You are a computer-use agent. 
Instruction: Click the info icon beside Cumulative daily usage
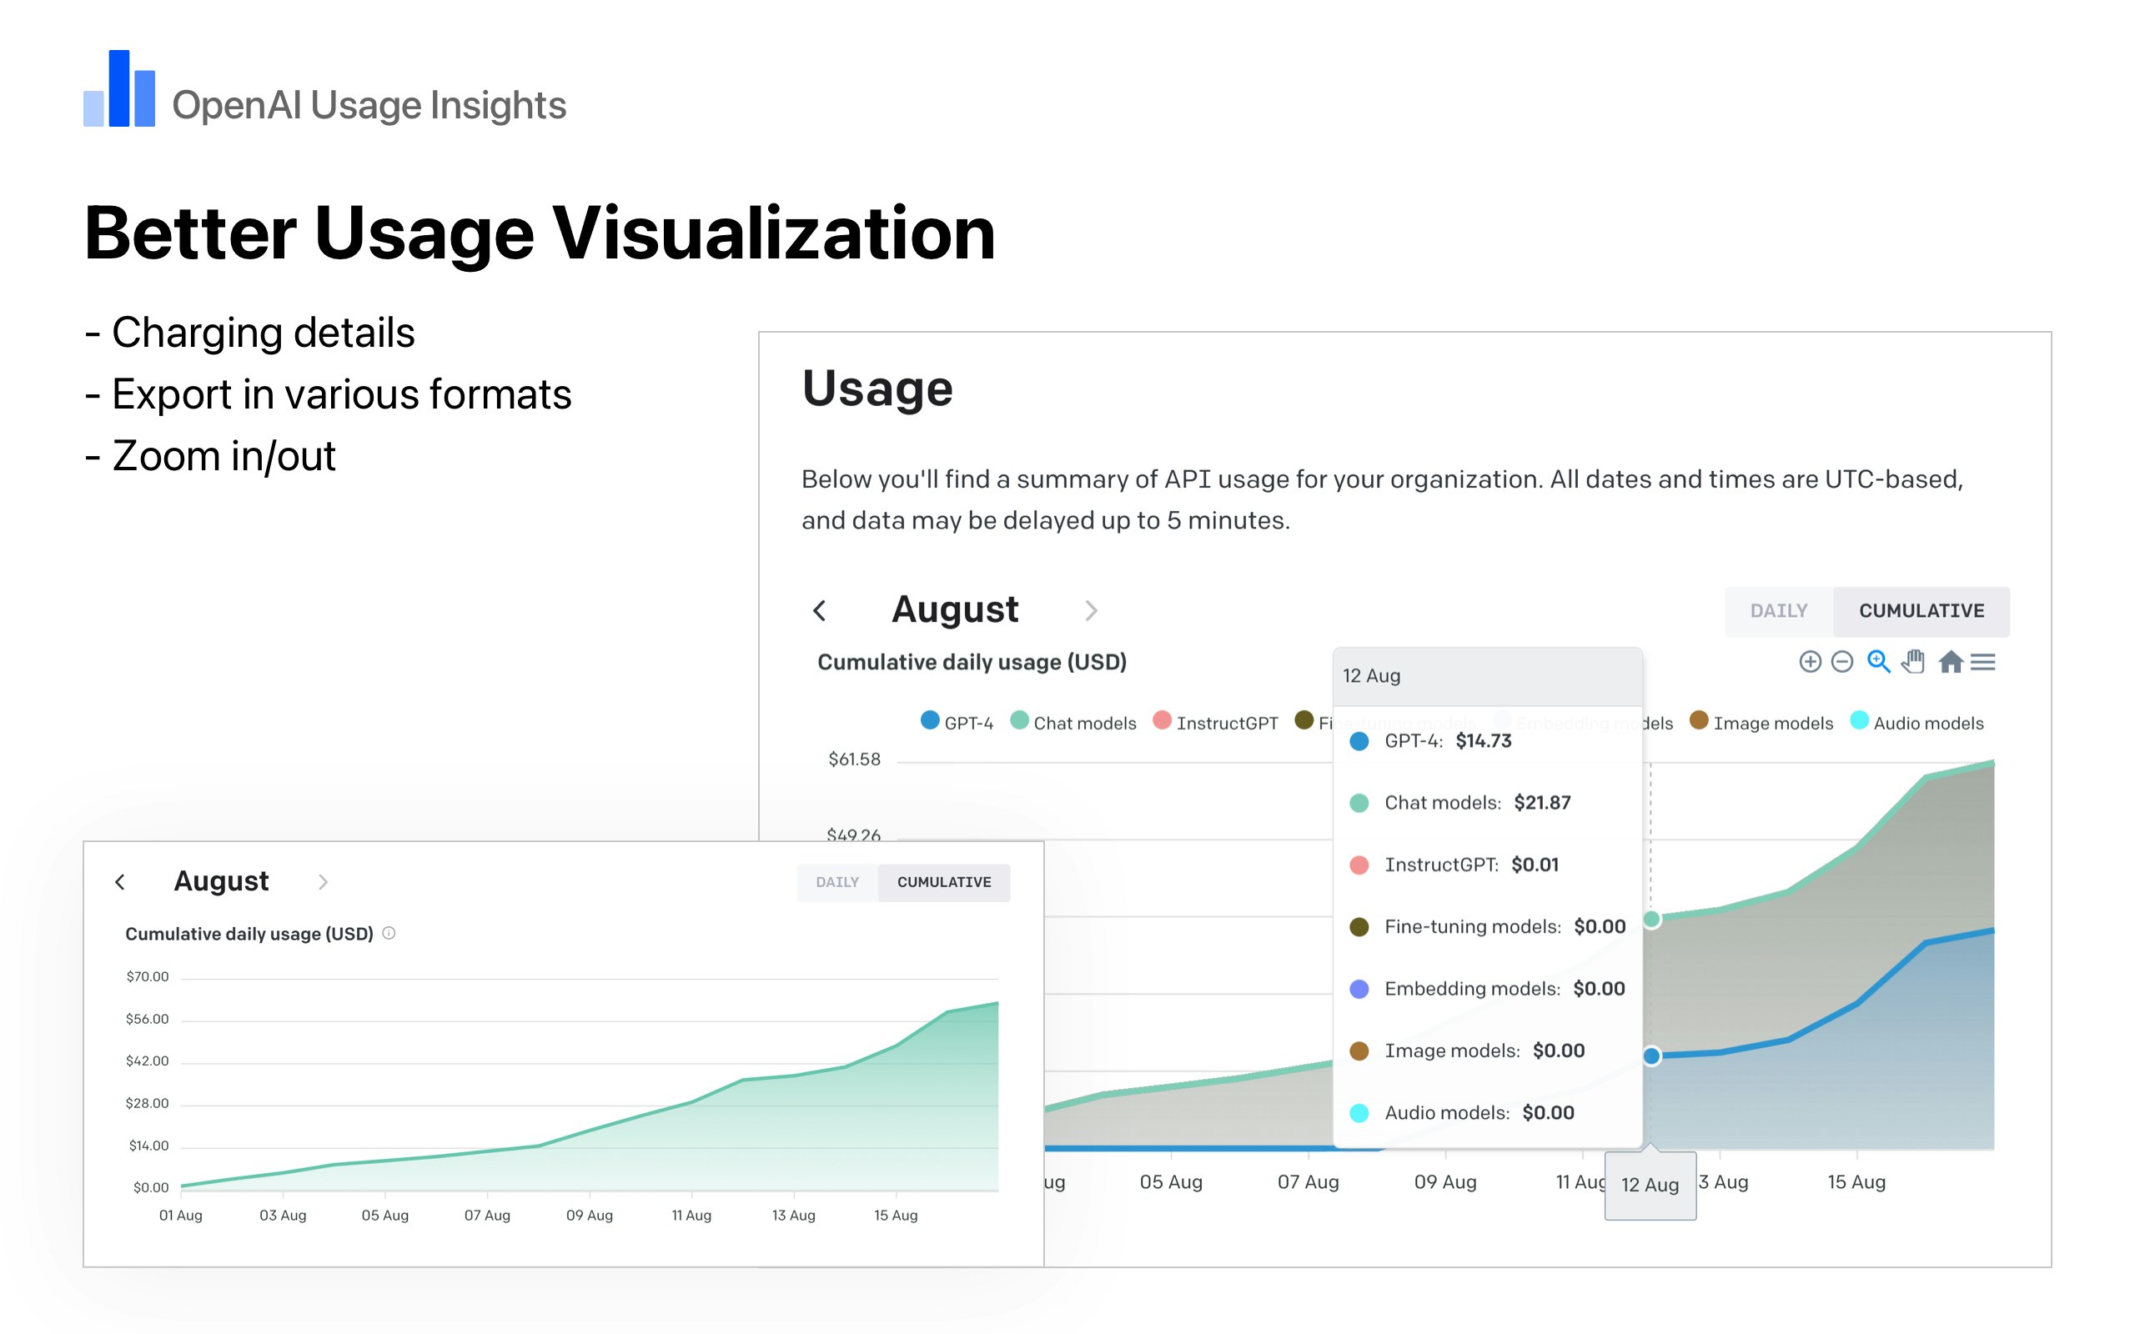click(389, 934)
